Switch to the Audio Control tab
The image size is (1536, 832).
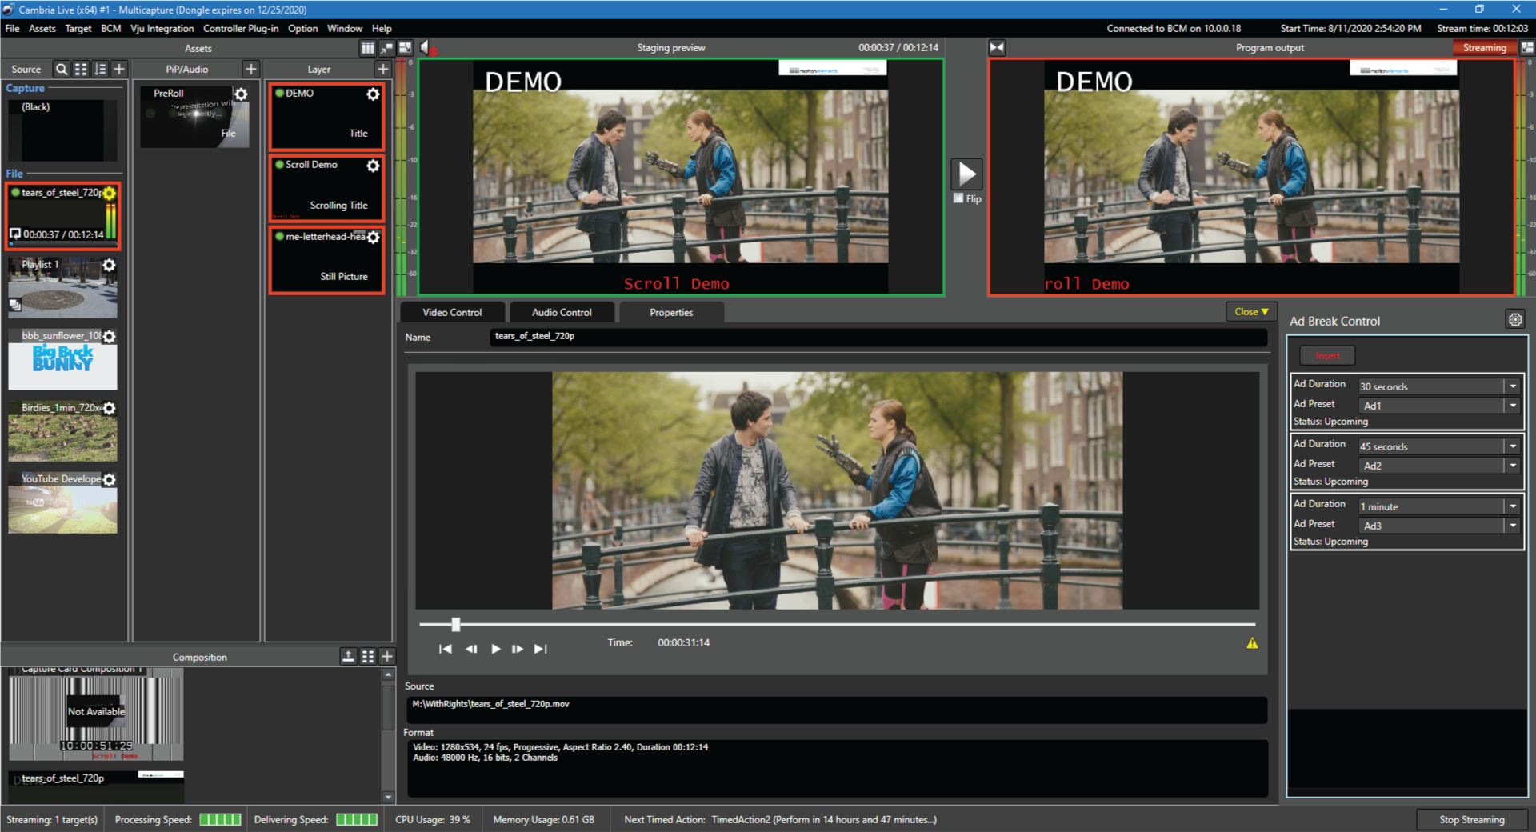point(562,313)
